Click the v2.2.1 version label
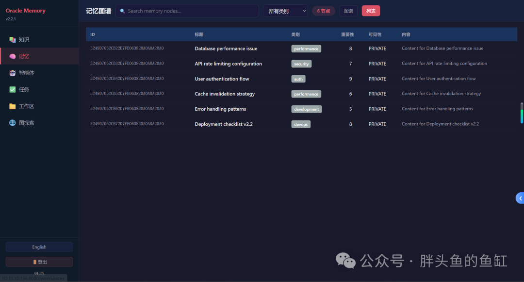 [x=11, y=19]
